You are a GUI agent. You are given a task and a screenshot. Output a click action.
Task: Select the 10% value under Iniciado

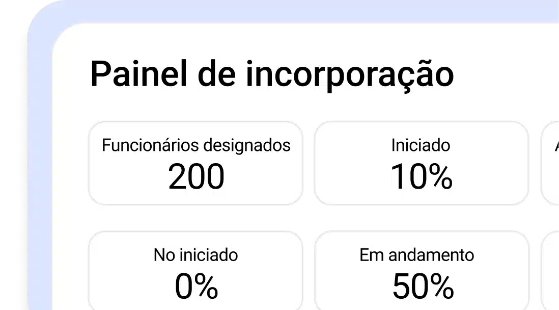click(421, 178)
